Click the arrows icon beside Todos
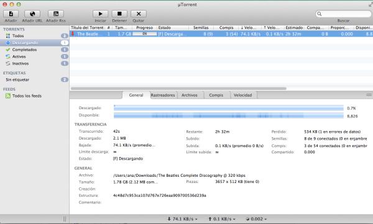This screenshot has width=373, height=224. point(8,36)
